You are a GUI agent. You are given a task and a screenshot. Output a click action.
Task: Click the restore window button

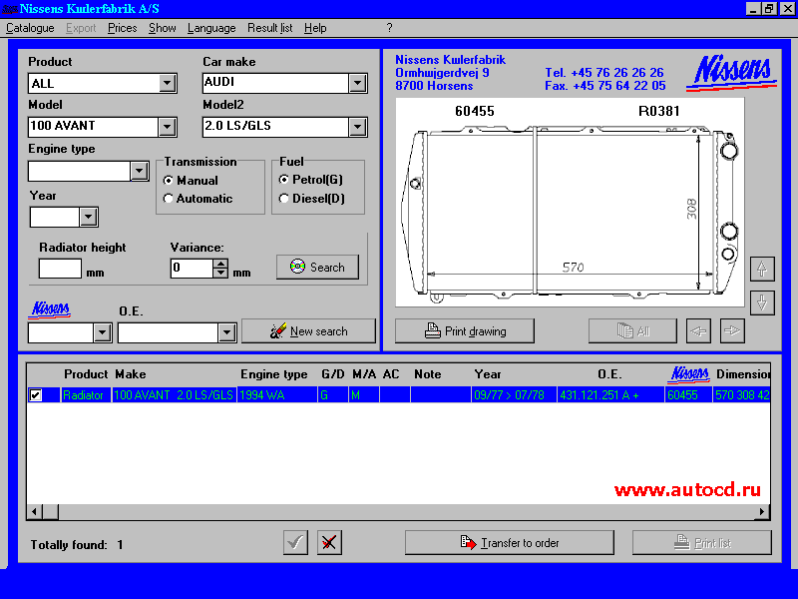point(768,9)
